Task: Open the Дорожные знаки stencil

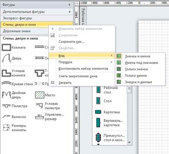Action: point(25,31)
